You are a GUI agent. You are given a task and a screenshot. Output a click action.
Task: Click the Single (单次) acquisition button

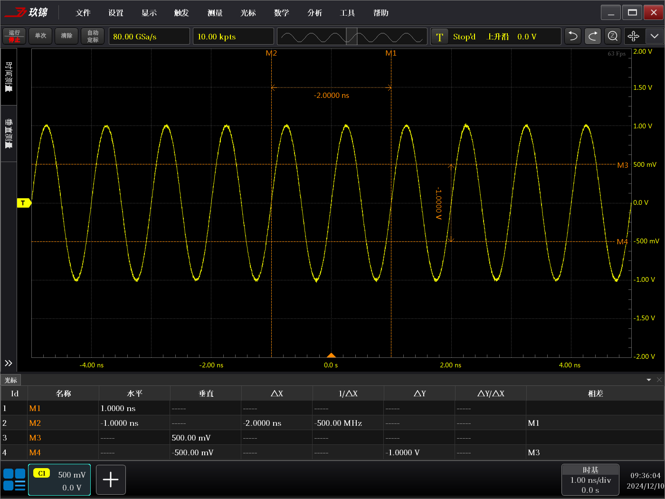tap(40, 36)
